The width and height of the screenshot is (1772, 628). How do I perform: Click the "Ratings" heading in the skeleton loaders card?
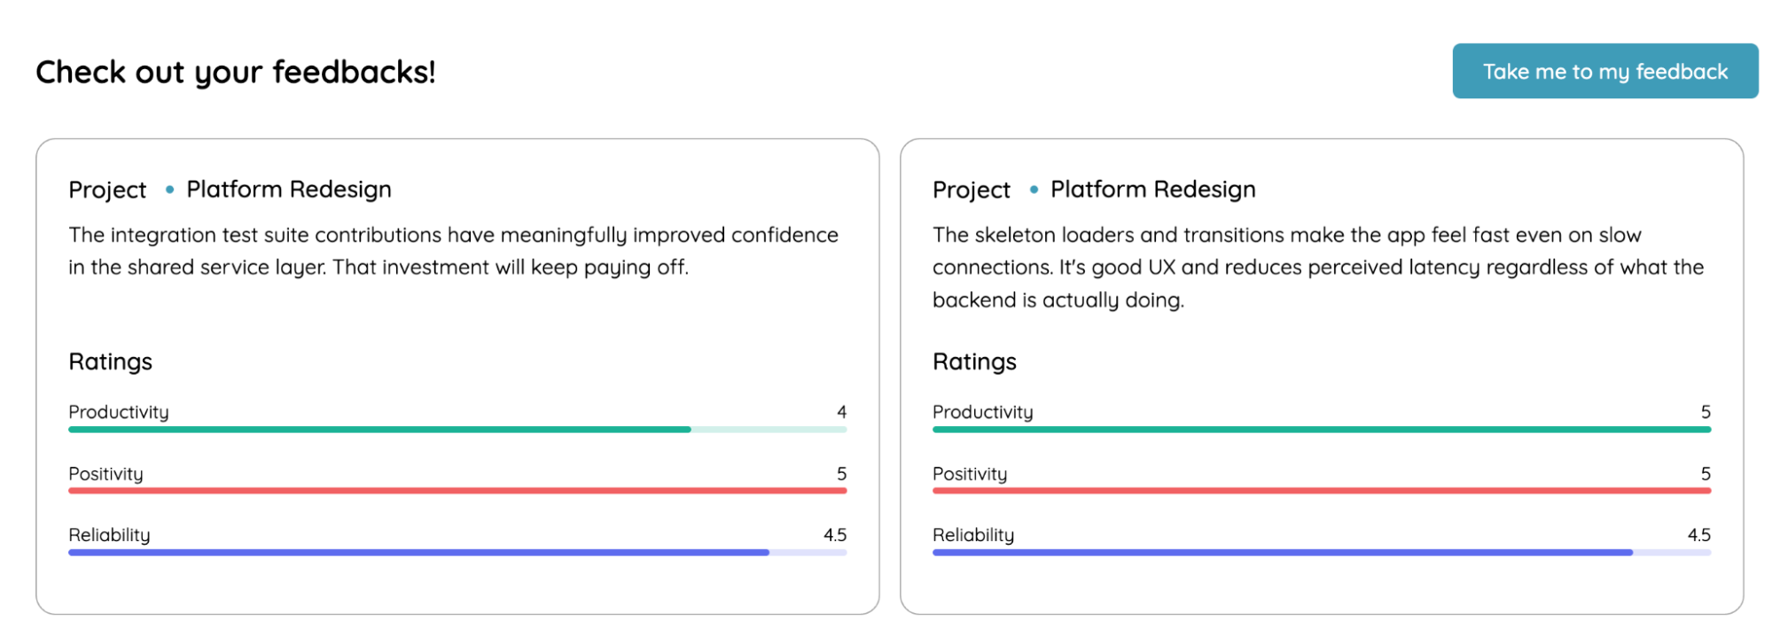click(974, 361)
